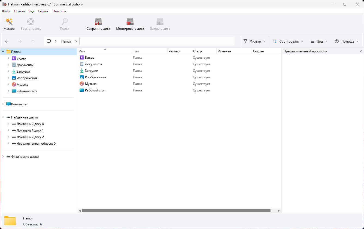Sort by the Изменен column header

234,51
